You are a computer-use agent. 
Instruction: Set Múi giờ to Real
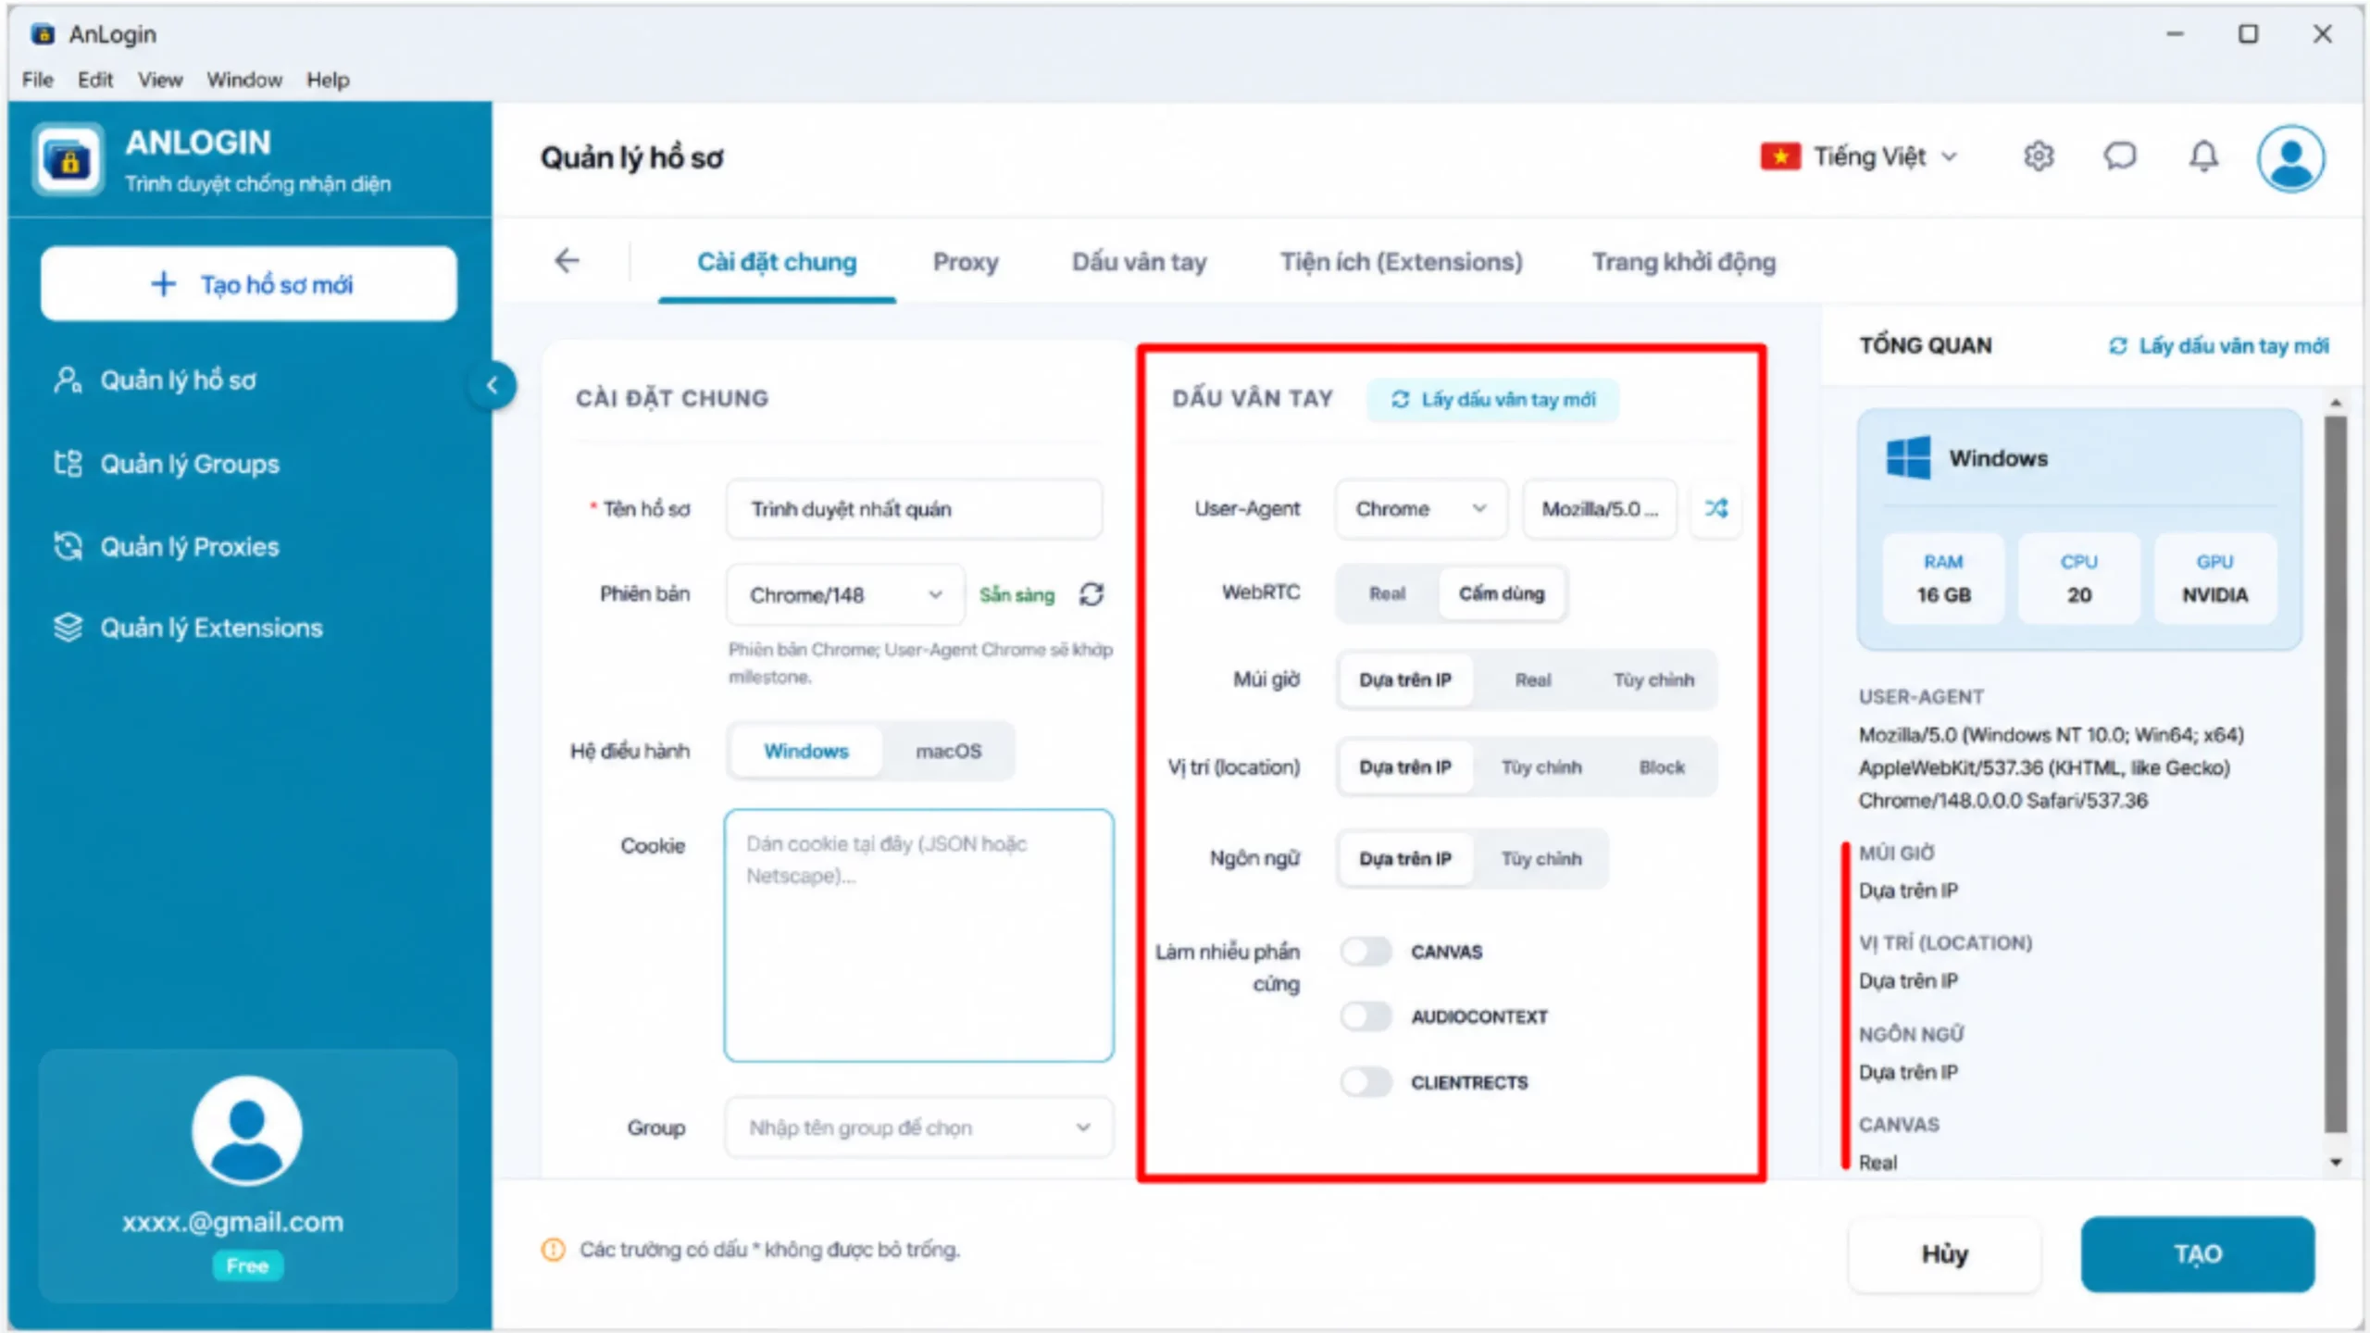coord(1533,679)
